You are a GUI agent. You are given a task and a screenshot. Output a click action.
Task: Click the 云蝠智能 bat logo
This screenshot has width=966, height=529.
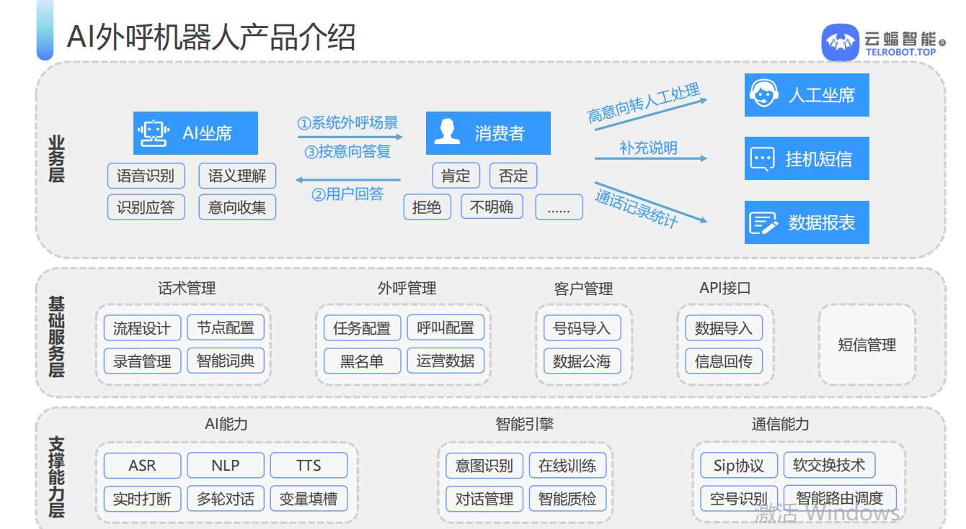840,43
